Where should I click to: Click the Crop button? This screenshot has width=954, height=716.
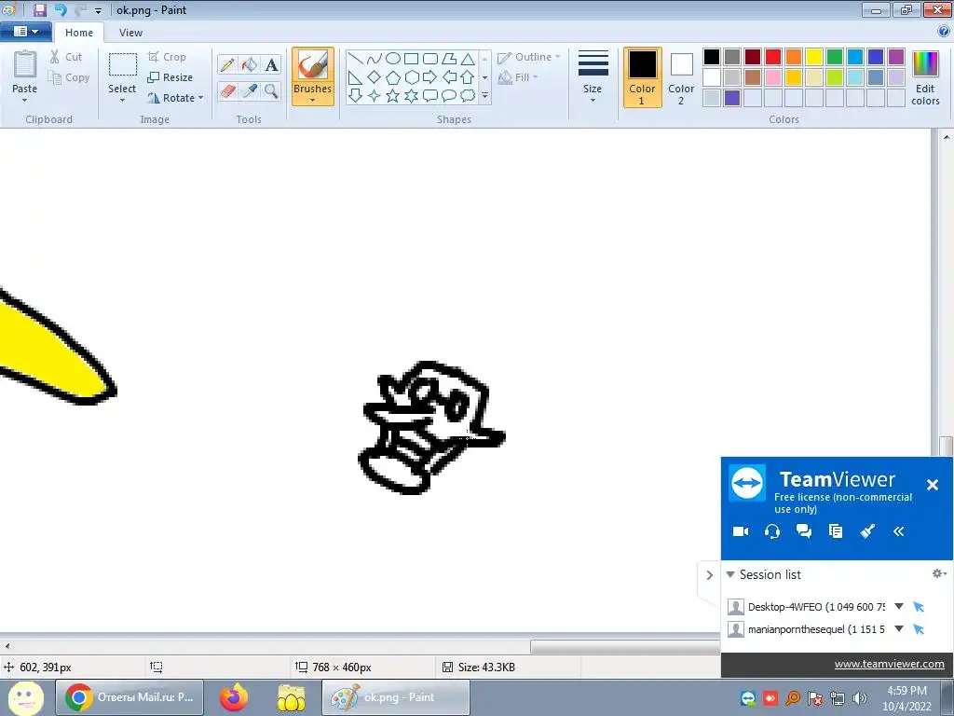click(x=167, y=57)
